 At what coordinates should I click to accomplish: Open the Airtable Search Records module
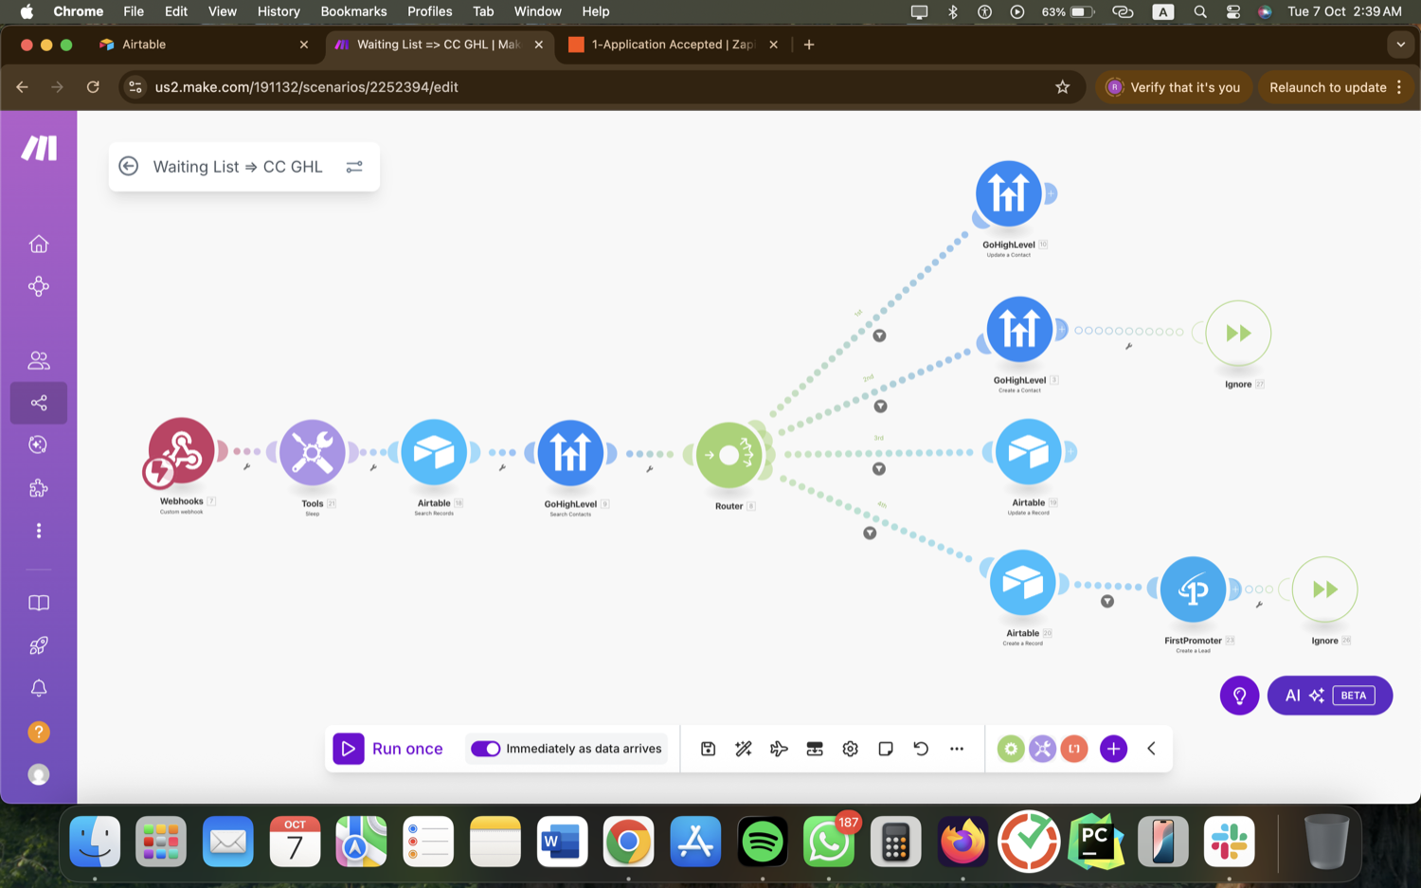coord(434,453)
